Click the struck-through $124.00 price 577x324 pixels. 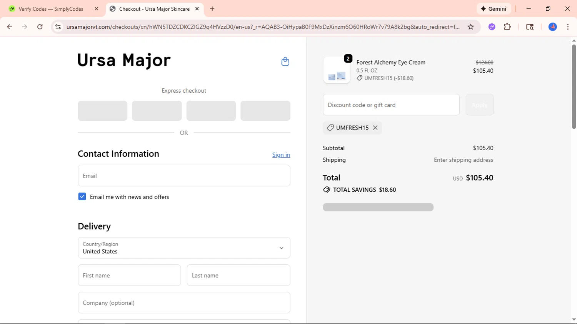click(x=484, y=62)
